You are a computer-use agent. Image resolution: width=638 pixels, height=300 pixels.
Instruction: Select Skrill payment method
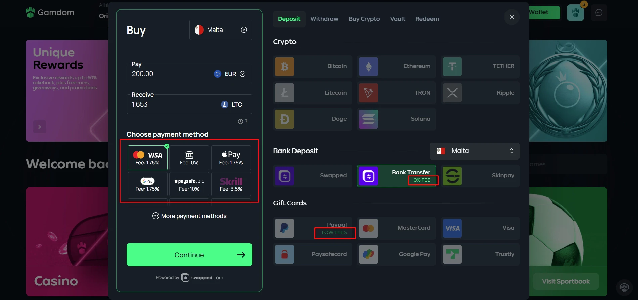pyautogui.click(x=231, y=184)
